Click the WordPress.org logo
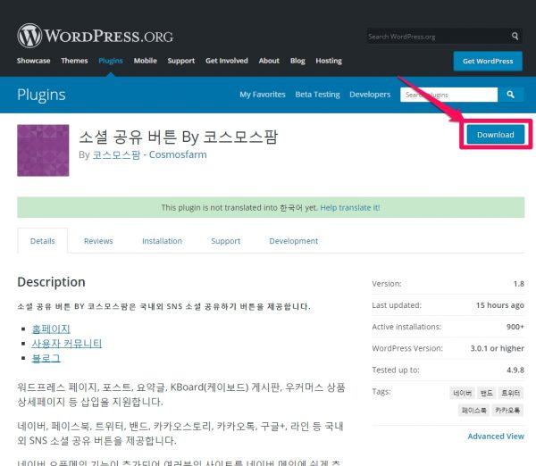 [96, 36]
